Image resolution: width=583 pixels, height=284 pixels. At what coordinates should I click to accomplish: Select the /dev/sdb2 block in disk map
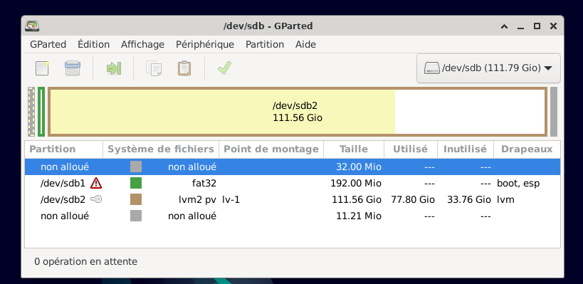(298, 112)
